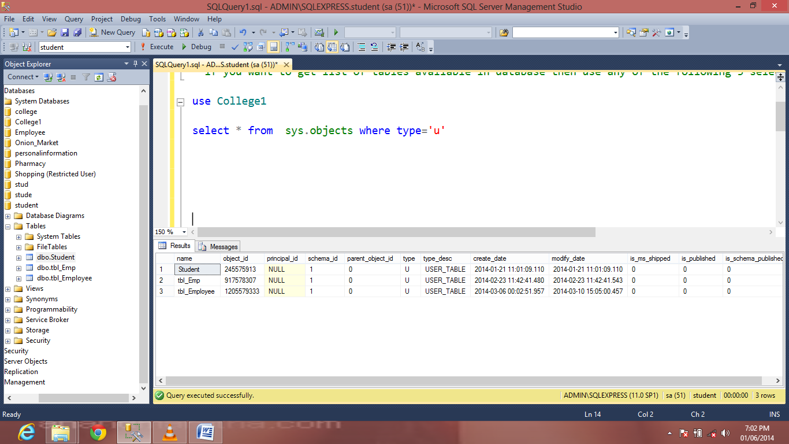Image resolution: width=789 pixels, height=444 pixels.
Task: Click the Comment out selected lines icon
Action: coord(362,47)
